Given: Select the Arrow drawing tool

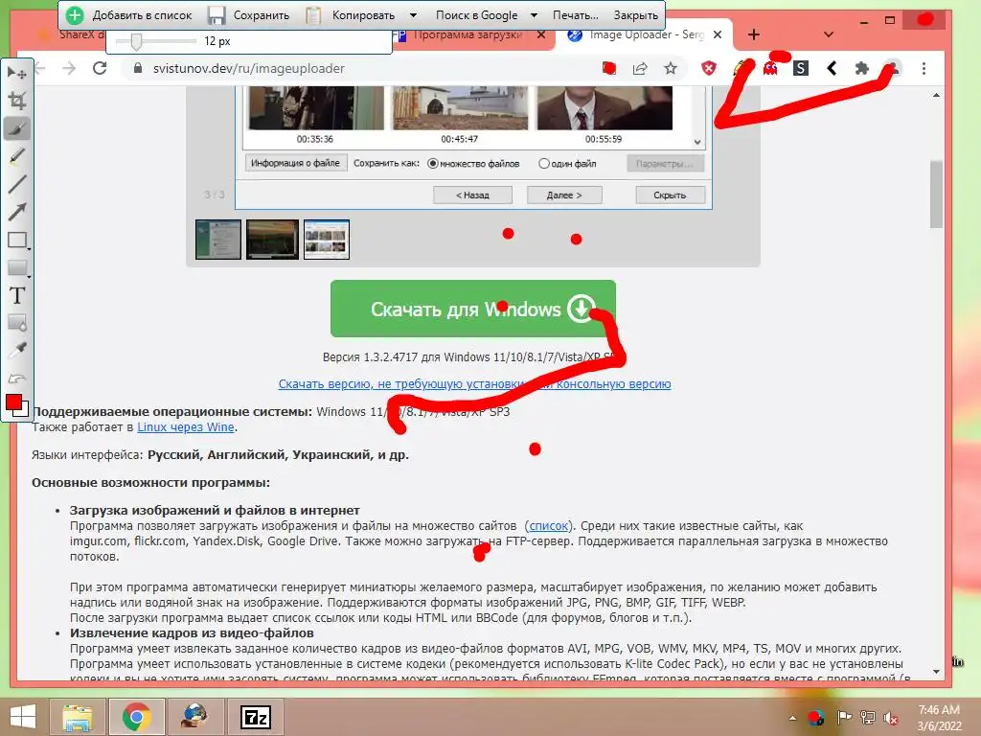Looking at the screenshot, I should 17,212.
